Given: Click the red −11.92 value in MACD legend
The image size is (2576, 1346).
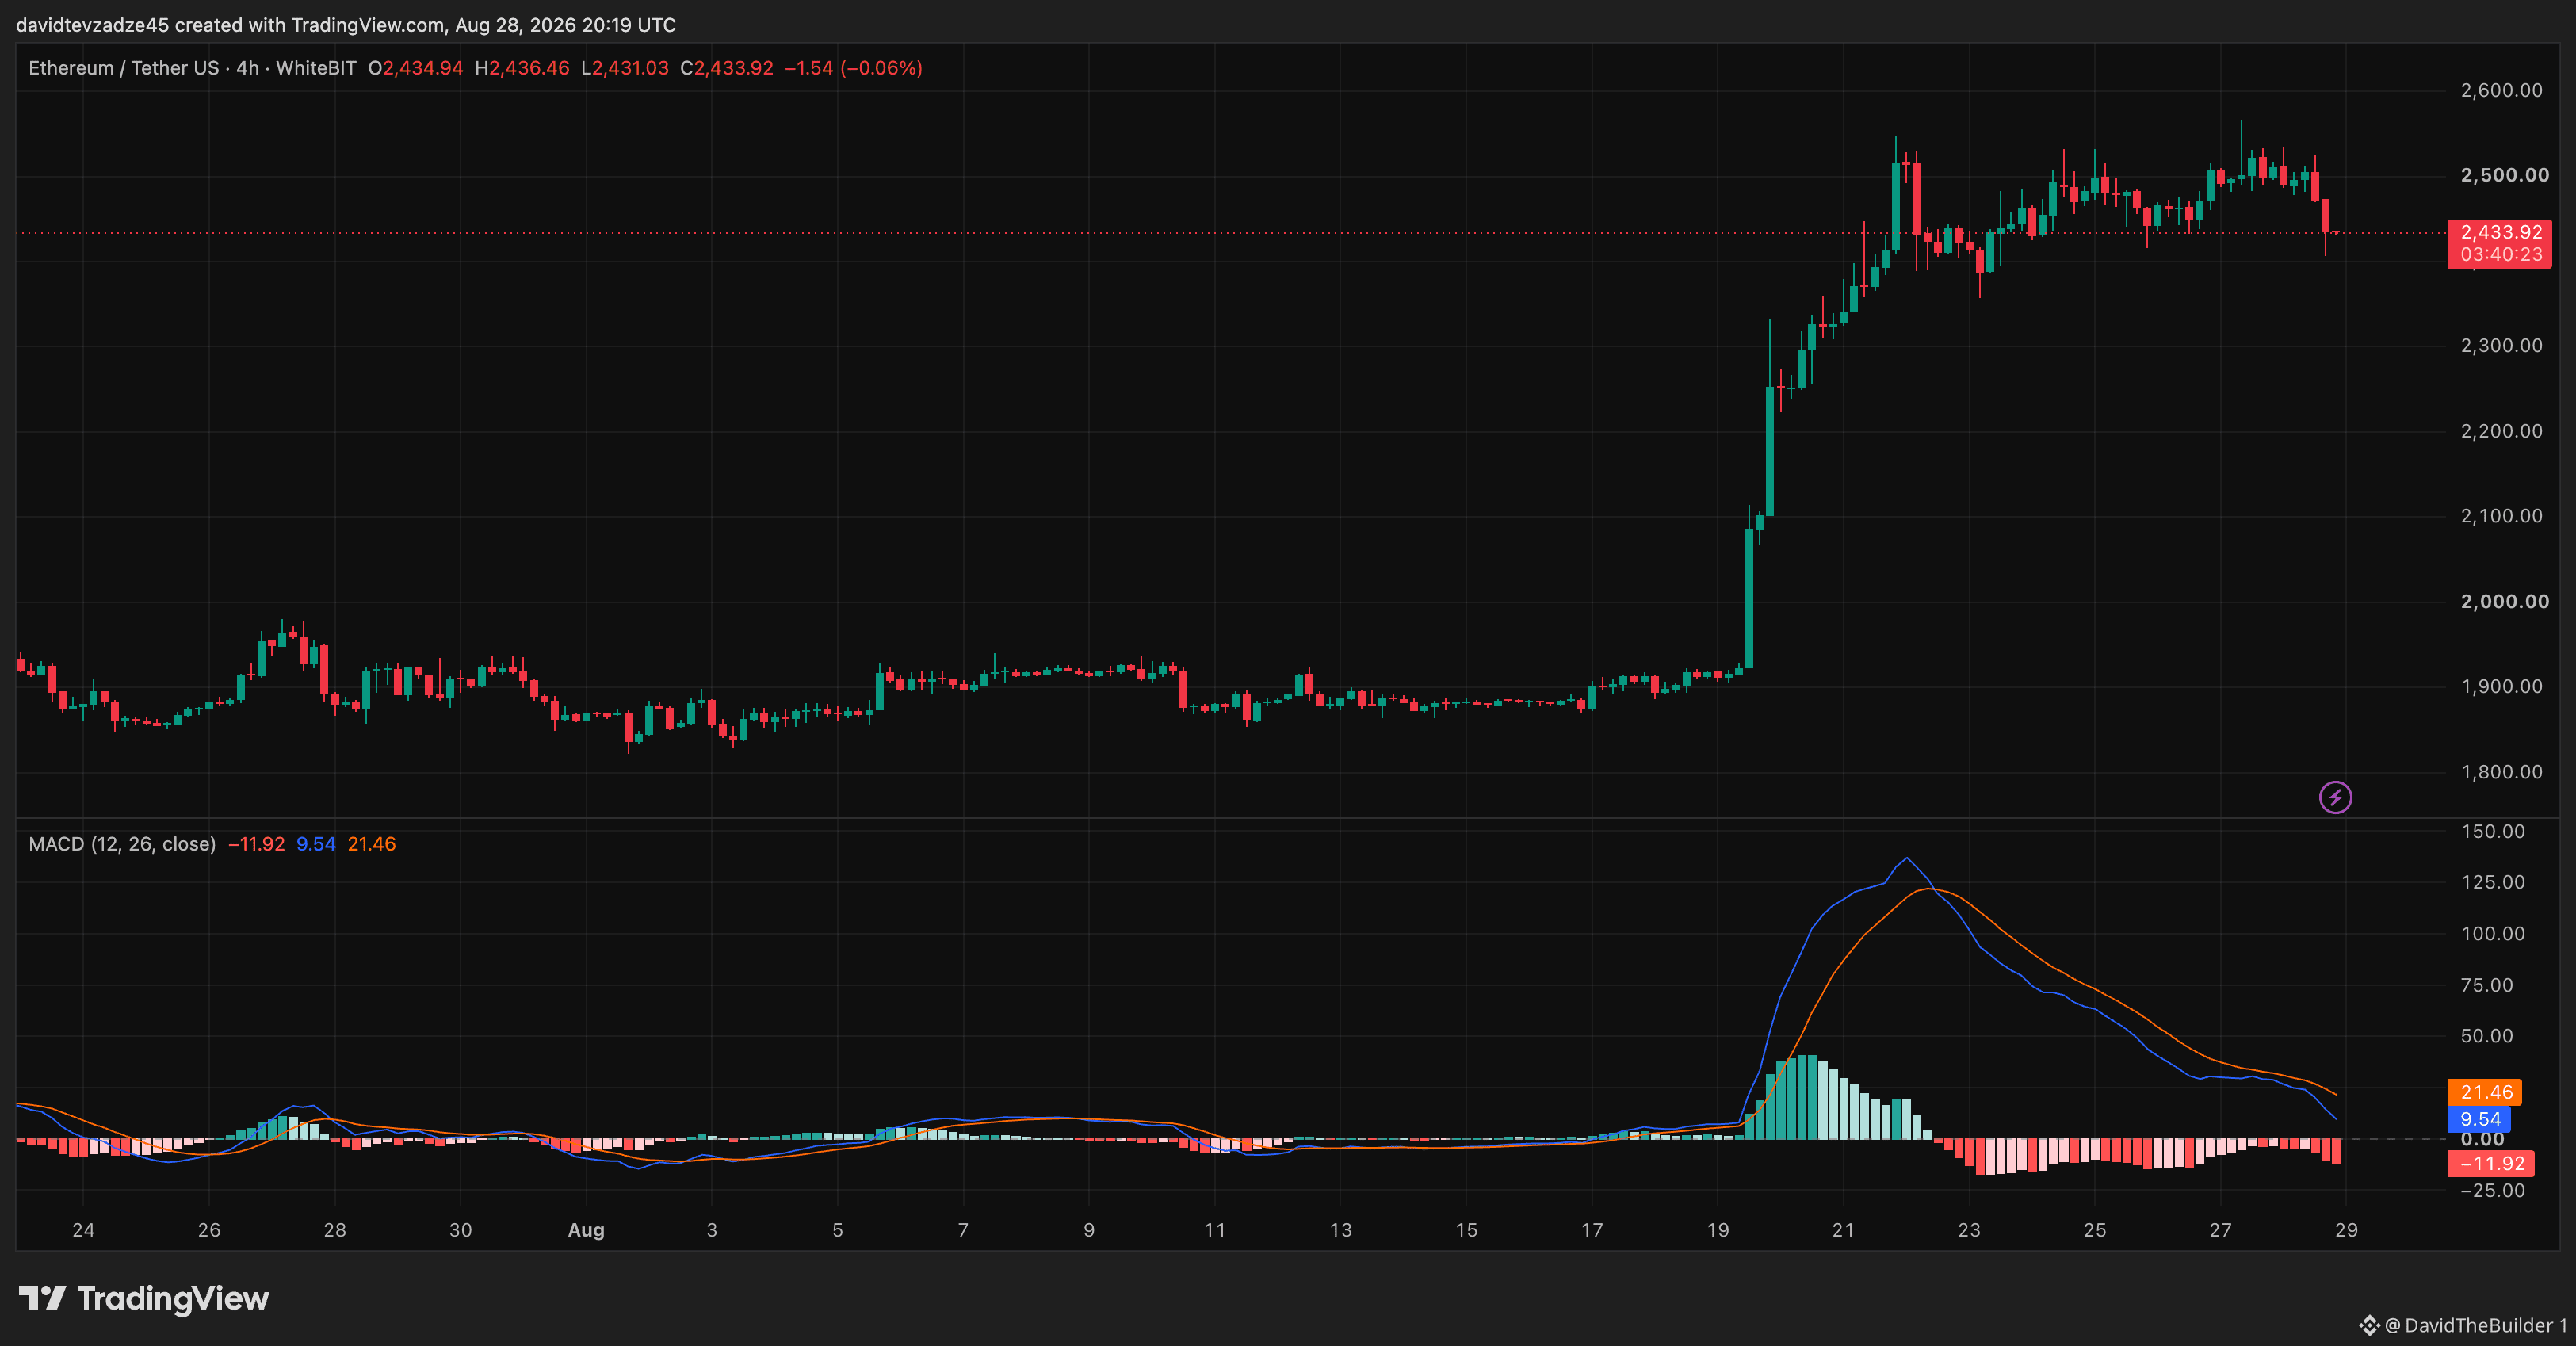Looking at the screenshot, I should coord(257,844).
